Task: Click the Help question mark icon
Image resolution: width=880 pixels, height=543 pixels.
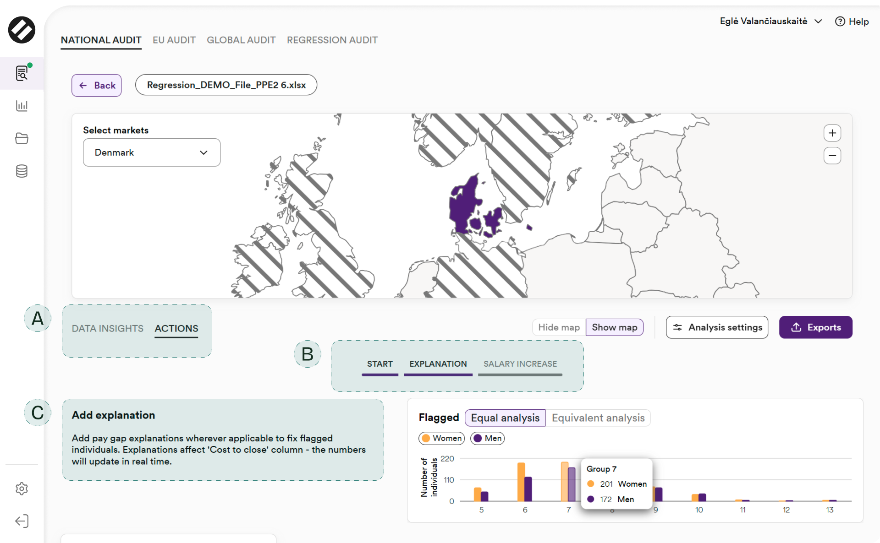Action: click(840, 22)
